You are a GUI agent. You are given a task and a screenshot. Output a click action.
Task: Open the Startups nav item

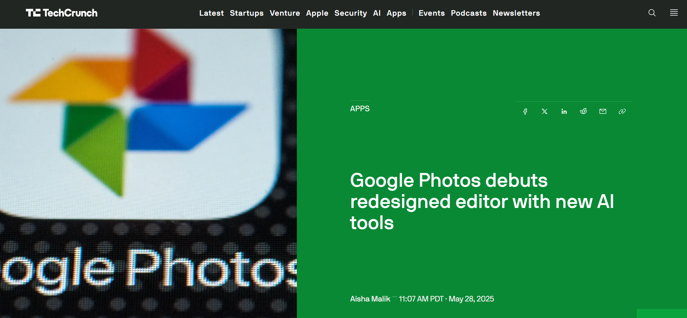tap(247, 13)
